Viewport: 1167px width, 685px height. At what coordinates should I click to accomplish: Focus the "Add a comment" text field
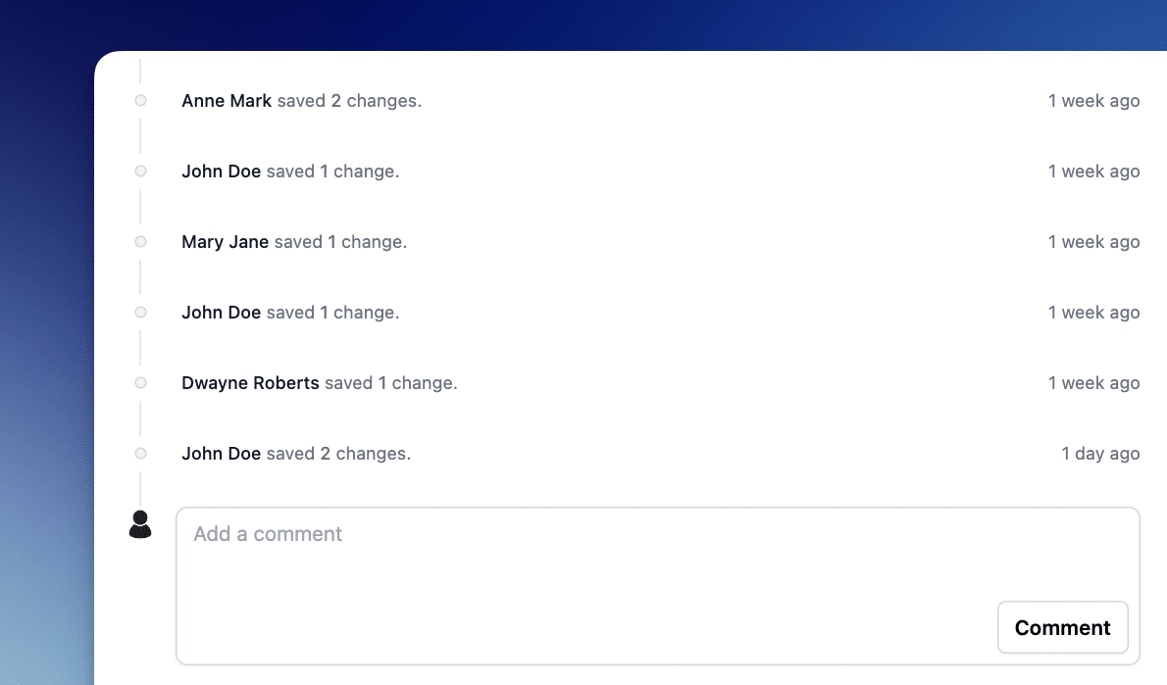coord(588,559)
